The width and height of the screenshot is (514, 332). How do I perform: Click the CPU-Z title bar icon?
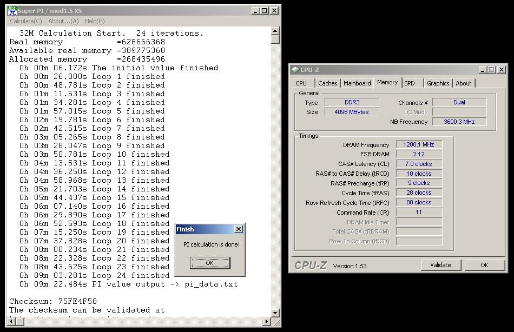click(295, 69)
